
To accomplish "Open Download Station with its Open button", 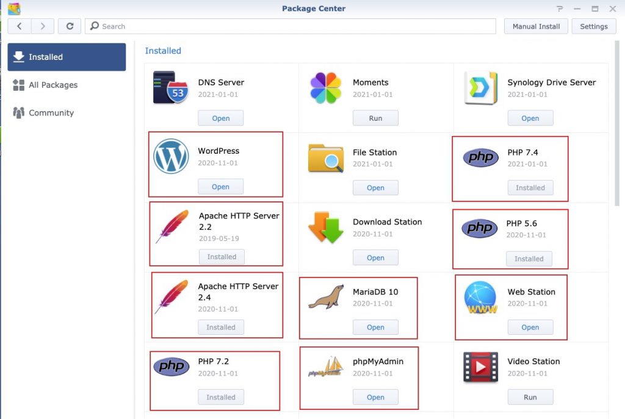I will 375,258.
